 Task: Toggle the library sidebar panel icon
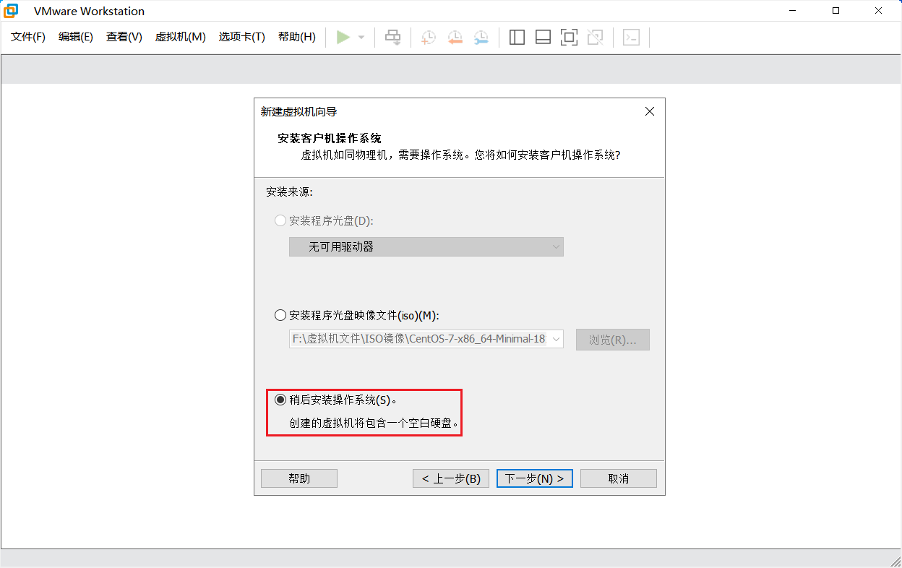[517, 37]
